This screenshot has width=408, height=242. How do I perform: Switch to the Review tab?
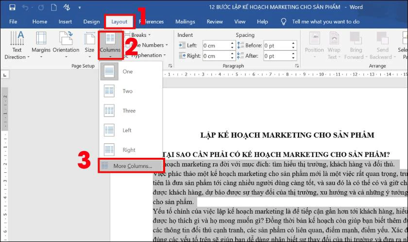click(x=215, y=22)
